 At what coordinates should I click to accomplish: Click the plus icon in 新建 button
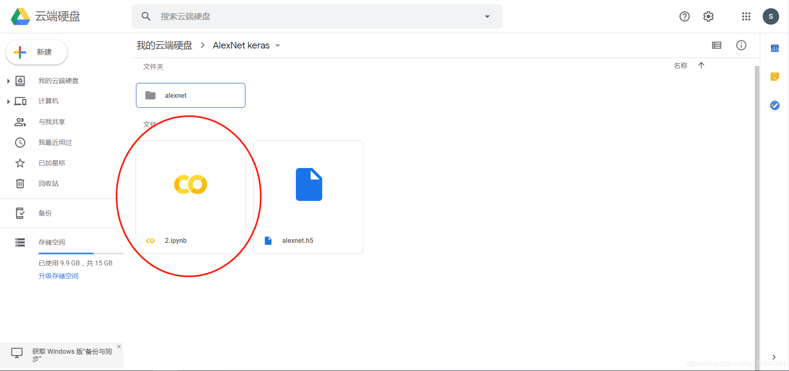pyautogui.click(x=20, y=52)
